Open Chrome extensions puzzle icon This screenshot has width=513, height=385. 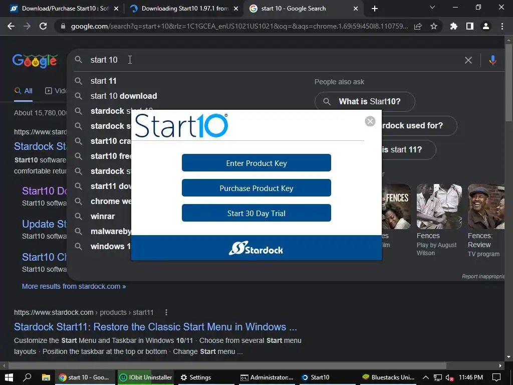tap(453, 26)
